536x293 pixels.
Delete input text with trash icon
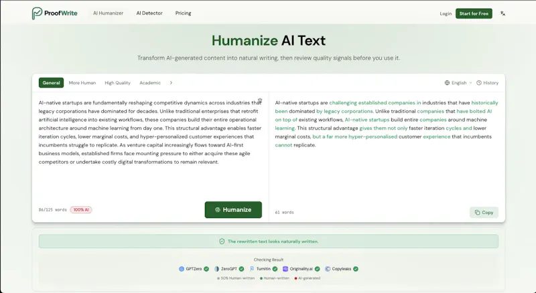pyautogui.click(x=260, y=100)
